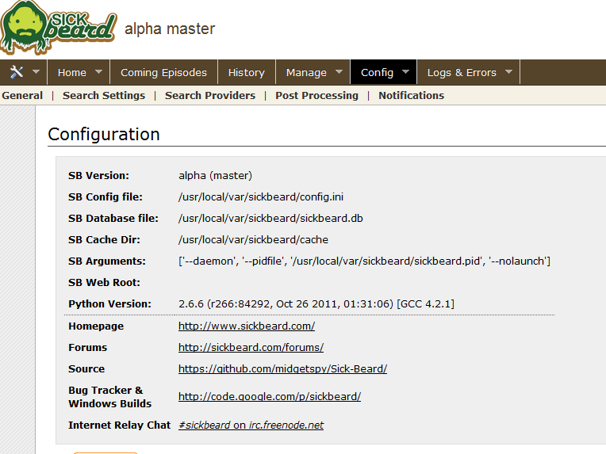The image size is (606, 454).
Task: Click the 'Source' label
Action: point(86,368)
